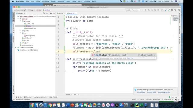Click newfeature git branch selector
Screen dimensions: 193x108
point(166,100)
